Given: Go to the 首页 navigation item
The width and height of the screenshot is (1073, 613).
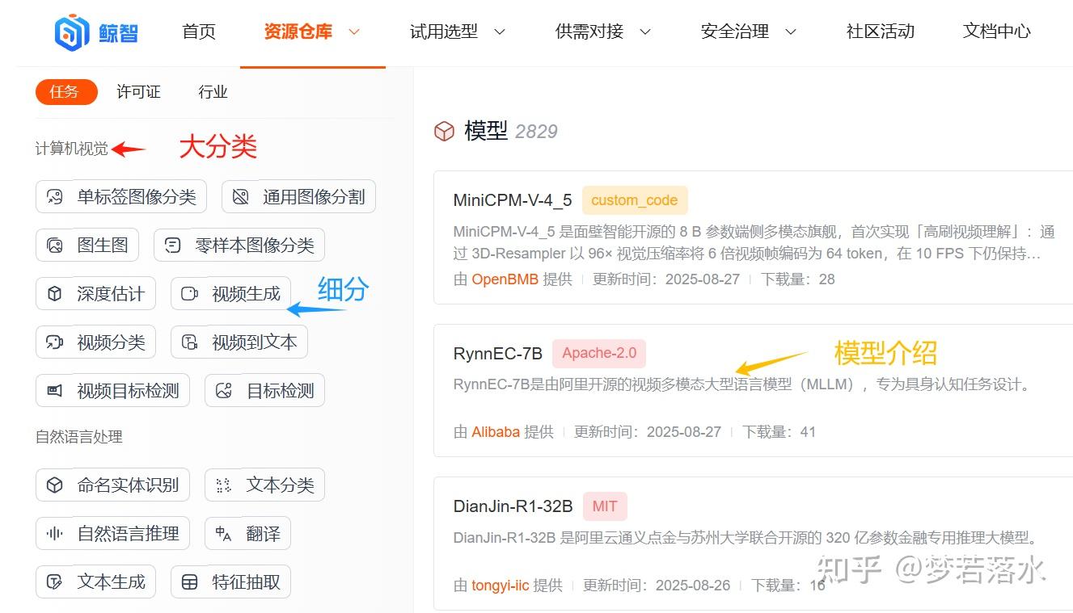Looking at the screenshot, I should point(199,31).
